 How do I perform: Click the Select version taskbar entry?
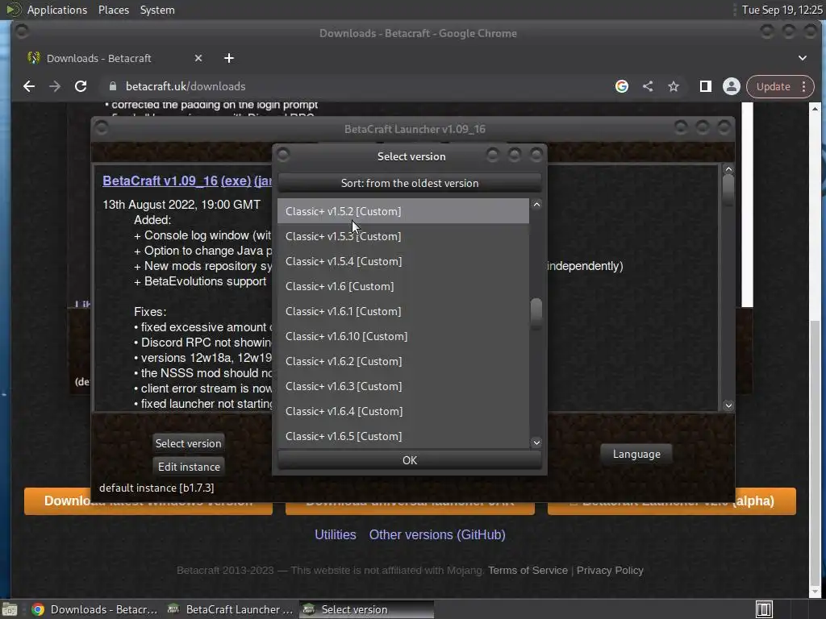tap(367, 609)
